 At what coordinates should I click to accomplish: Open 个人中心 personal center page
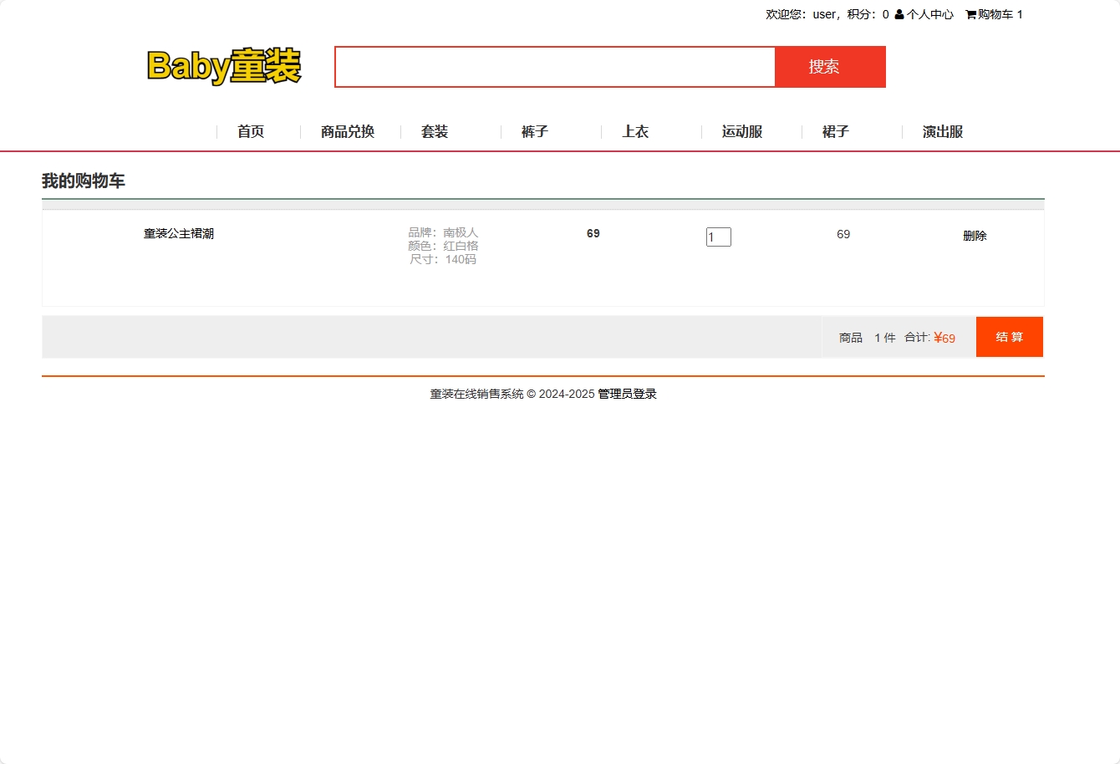pos(930,14)
